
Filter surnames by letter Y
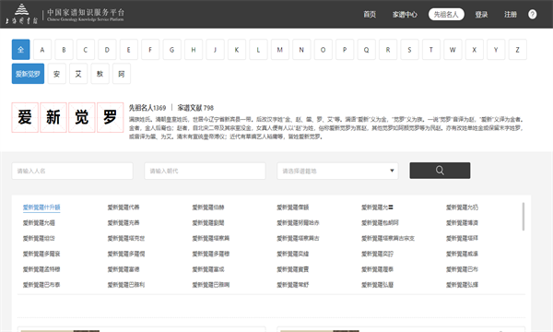pos(496,50)
